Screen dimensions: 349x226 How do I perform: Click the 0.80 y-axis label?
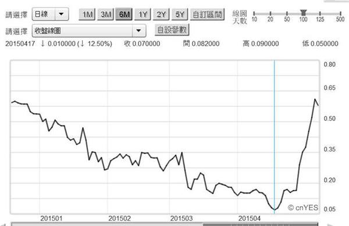coord(329,64)
